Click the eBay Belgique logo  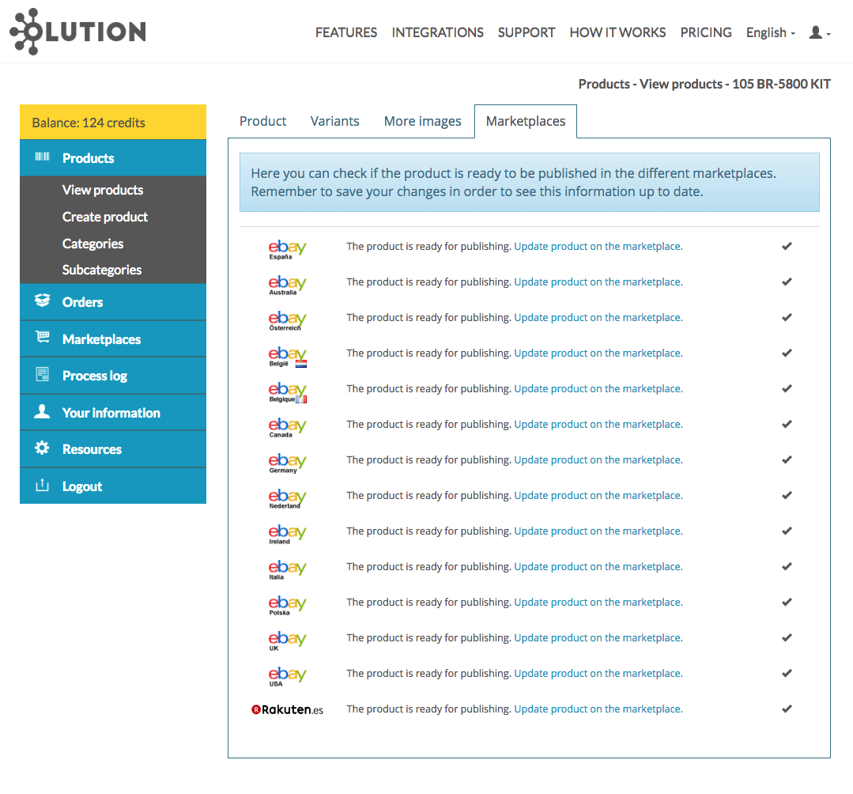(287, 391)
